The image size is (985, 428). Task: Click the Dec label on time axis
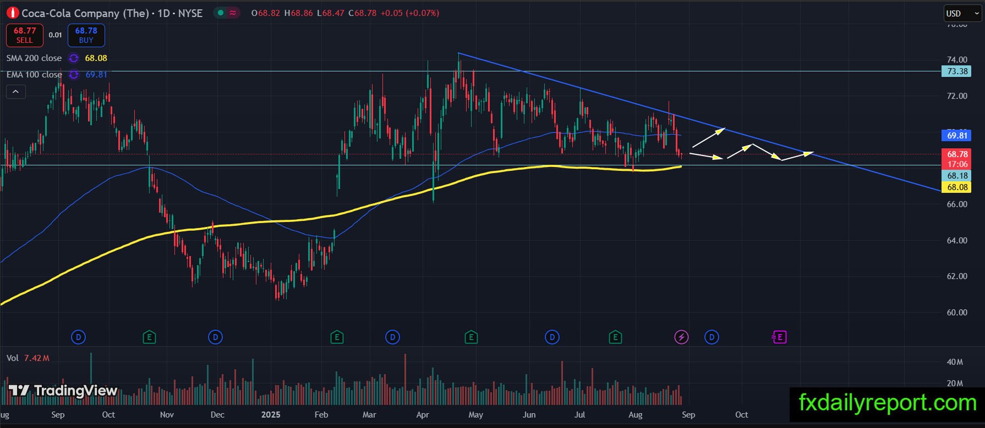click(x=217, y=415)
